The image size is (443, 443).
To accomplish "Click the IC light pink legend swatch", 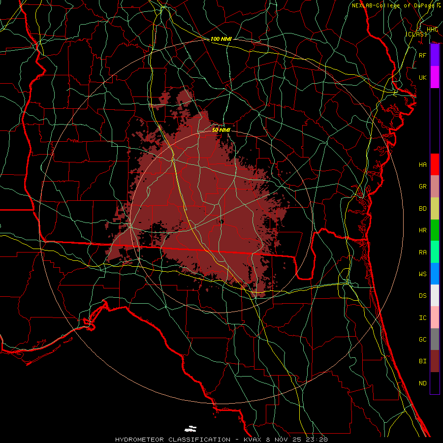I will (435, 317).
